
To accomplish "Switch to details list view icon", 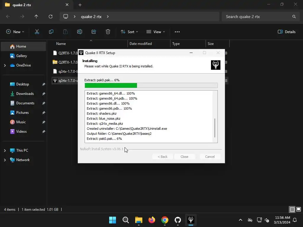I will [292, 209].
